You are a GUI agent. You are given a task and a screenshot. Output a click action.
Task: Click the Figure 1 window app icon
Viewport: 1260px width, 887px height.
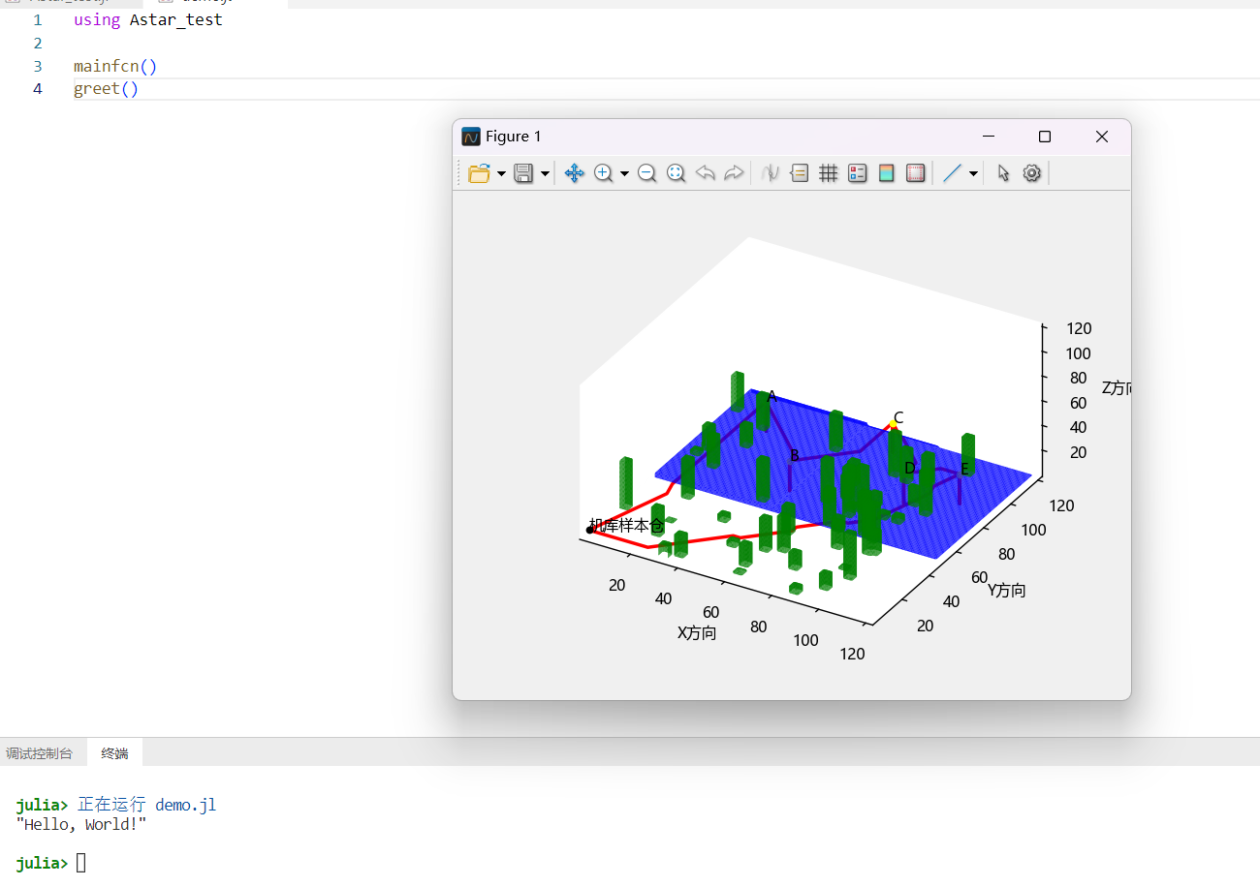(x=471, y=137)
